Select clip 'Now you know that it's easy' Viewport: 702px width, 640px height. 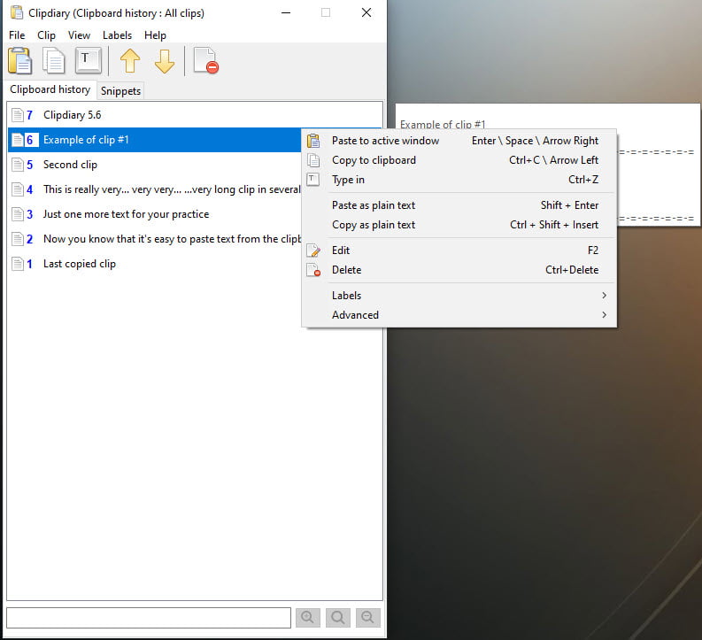[154, 239]
